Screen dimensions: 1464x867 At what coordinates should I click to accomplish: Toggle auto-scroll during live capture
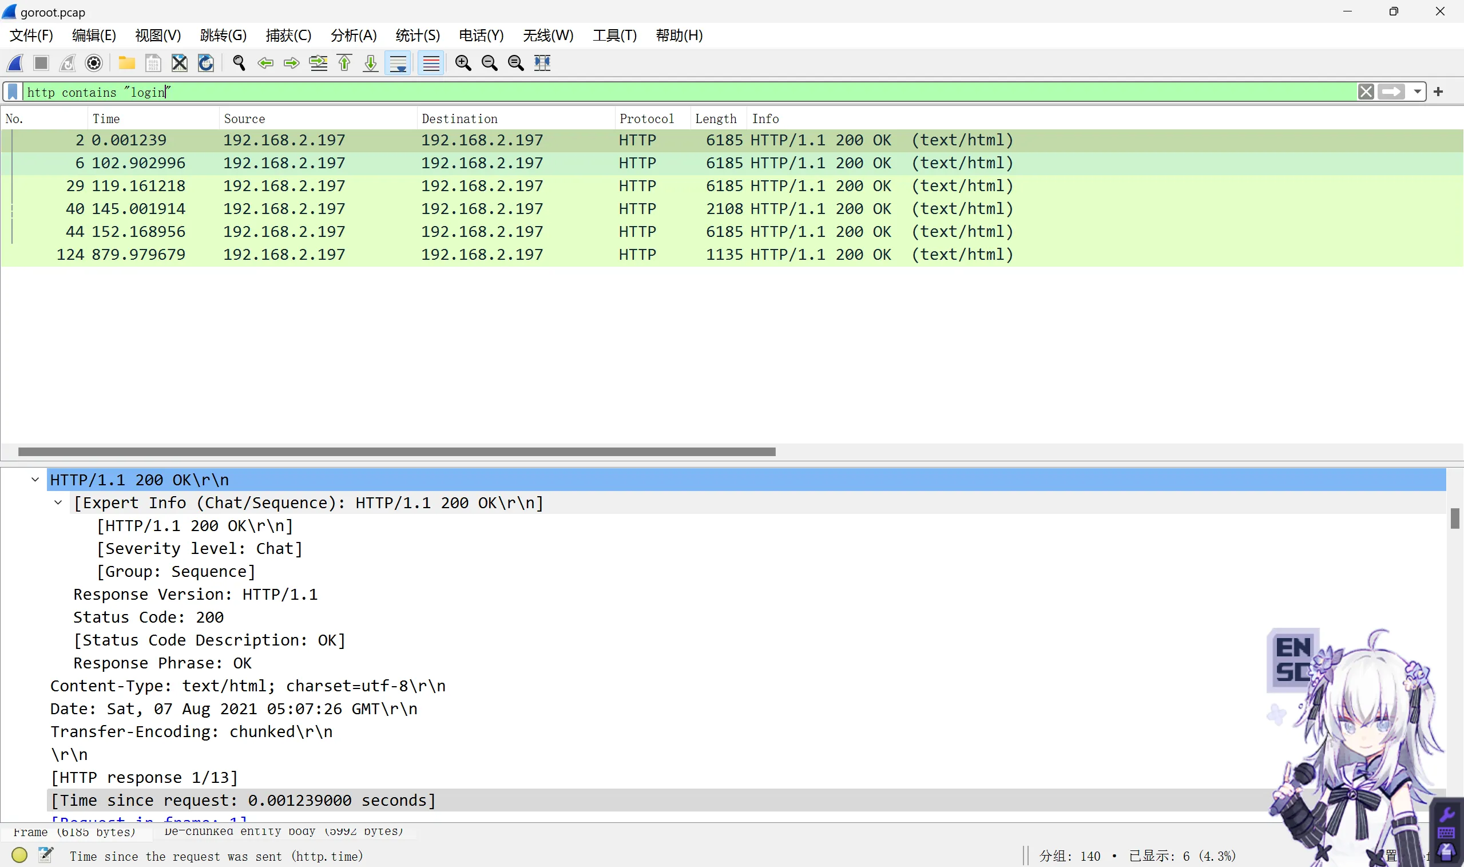pyautogui.click(x=398, y=62)
